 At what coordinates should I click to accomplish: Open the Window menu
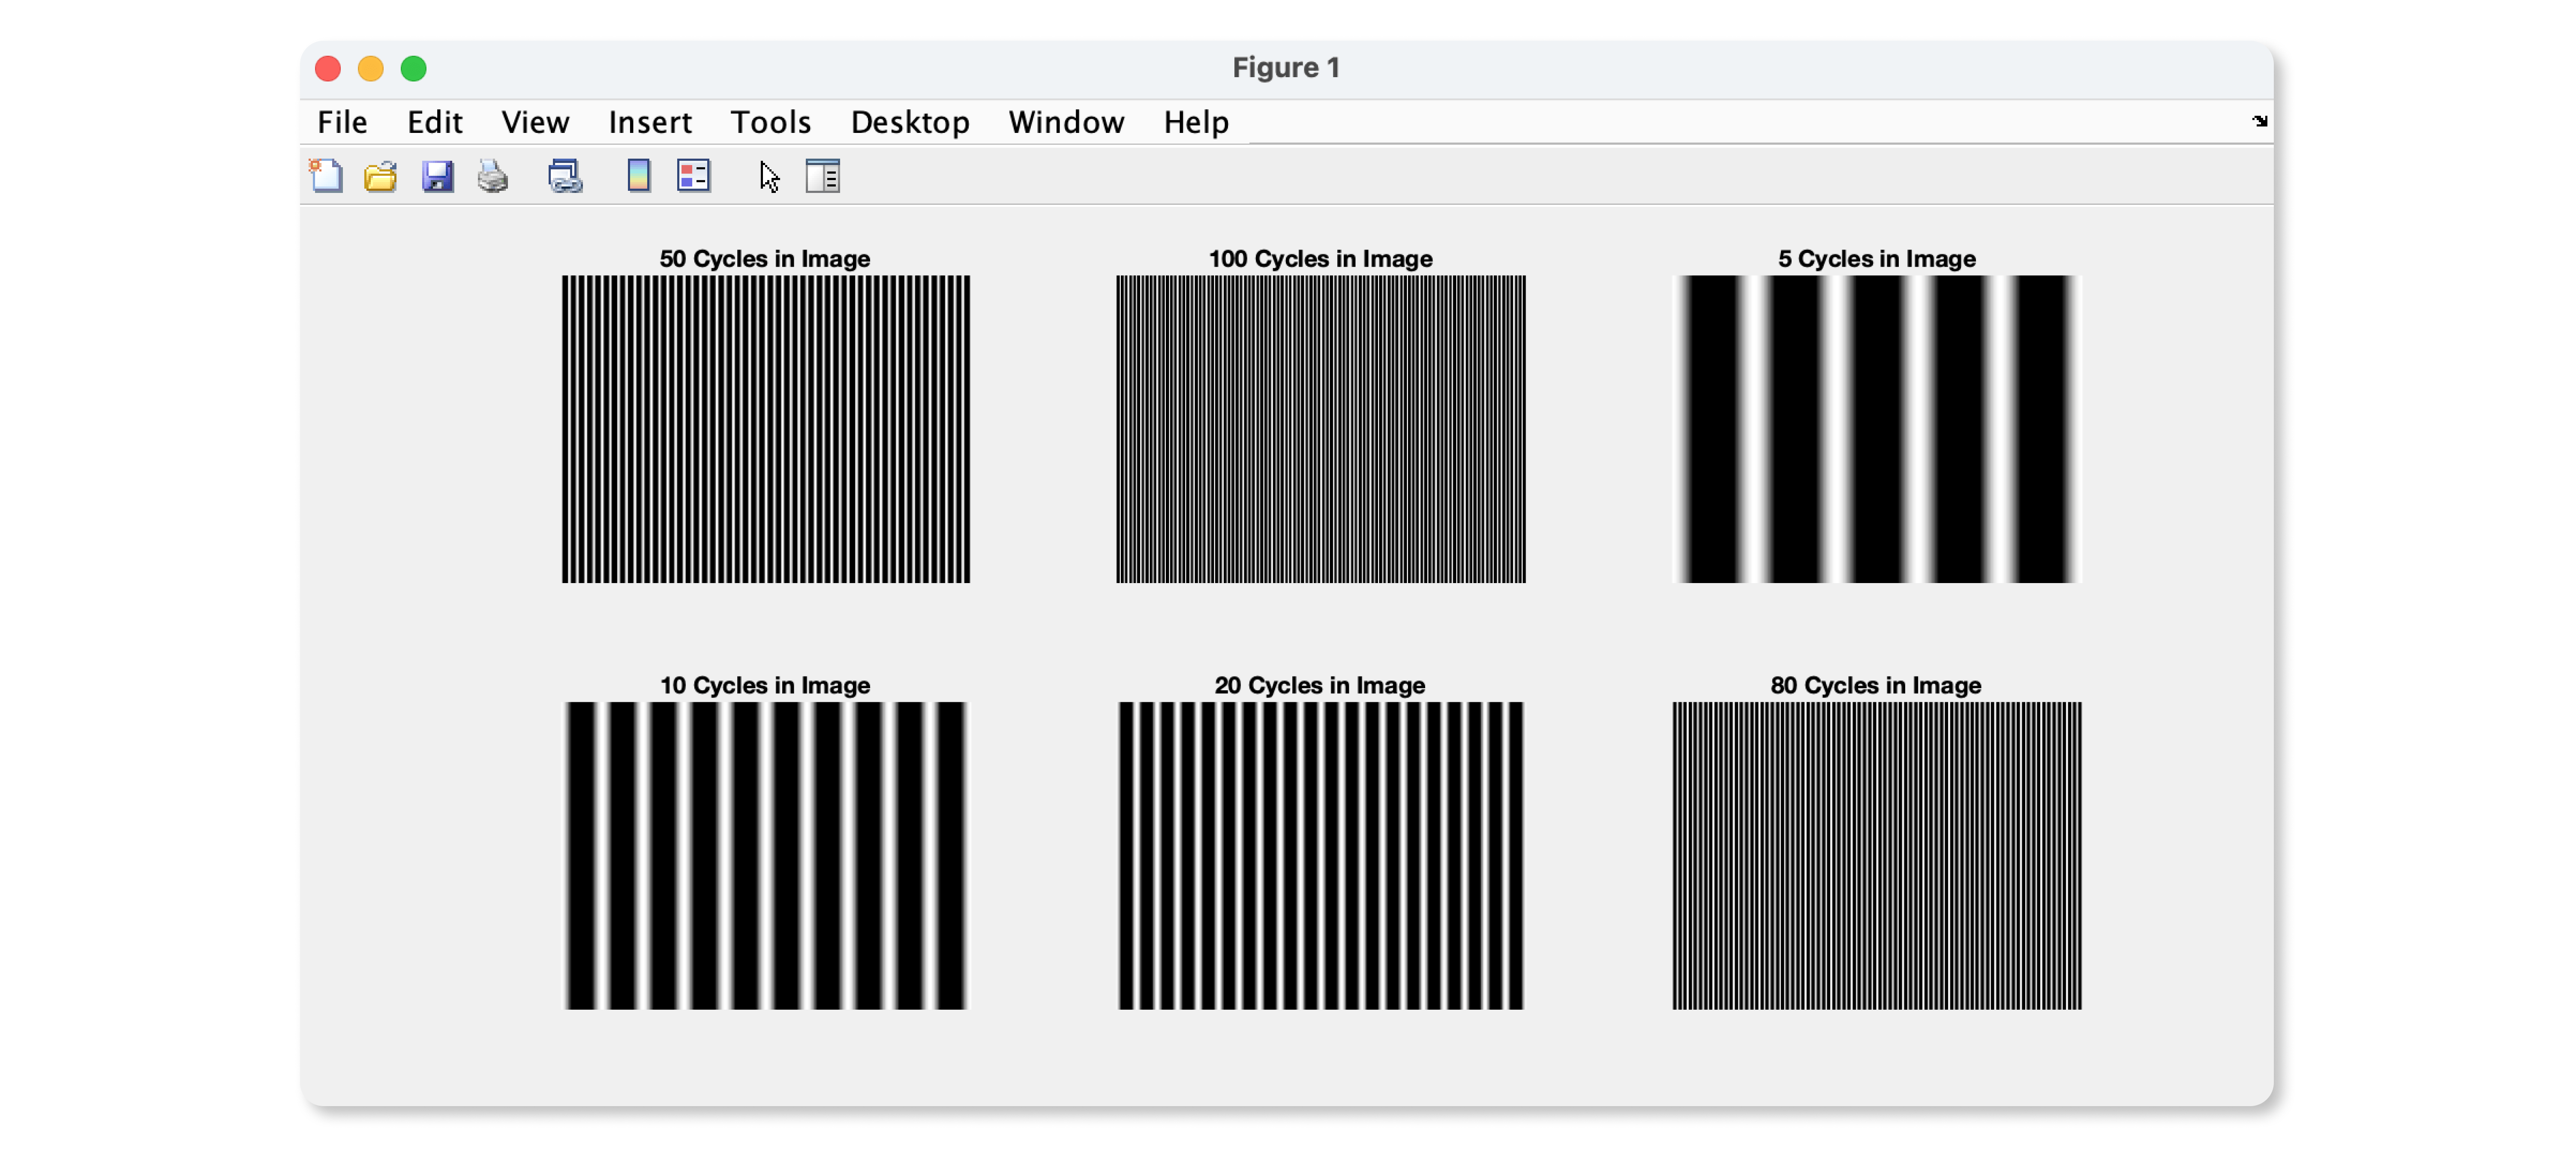pos(1066,122)
